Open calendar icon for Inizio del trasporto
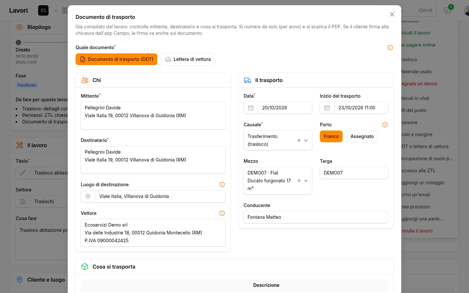Viewport: 469px width, 293px height. 327,108
